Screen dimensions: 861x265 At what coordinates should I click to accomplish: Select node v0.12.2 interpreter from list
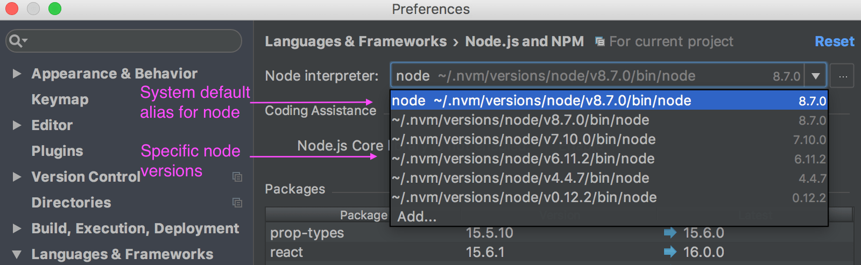click(609, 197)
